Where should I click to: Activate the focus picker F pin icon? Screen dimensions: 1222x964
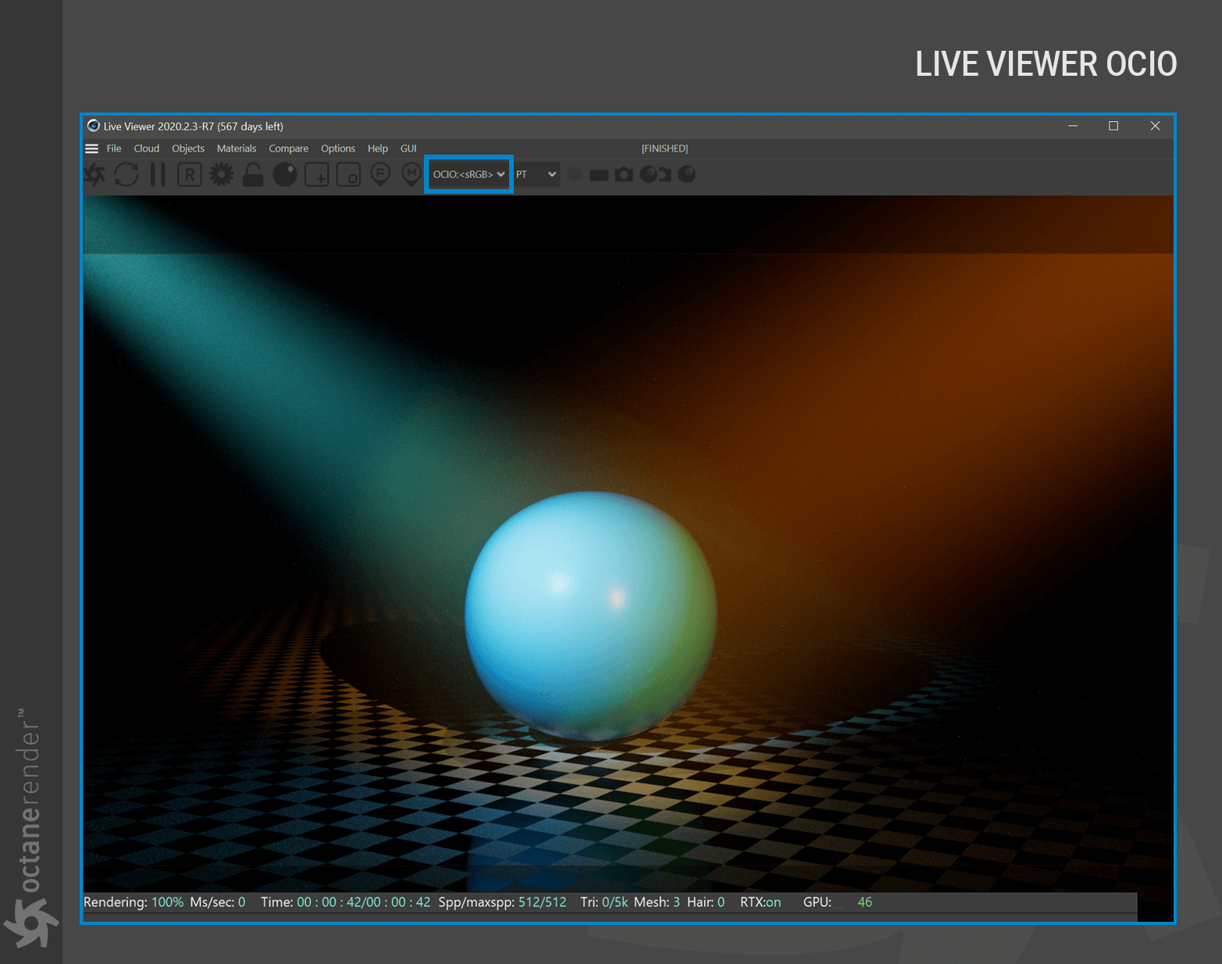point(380,174)
